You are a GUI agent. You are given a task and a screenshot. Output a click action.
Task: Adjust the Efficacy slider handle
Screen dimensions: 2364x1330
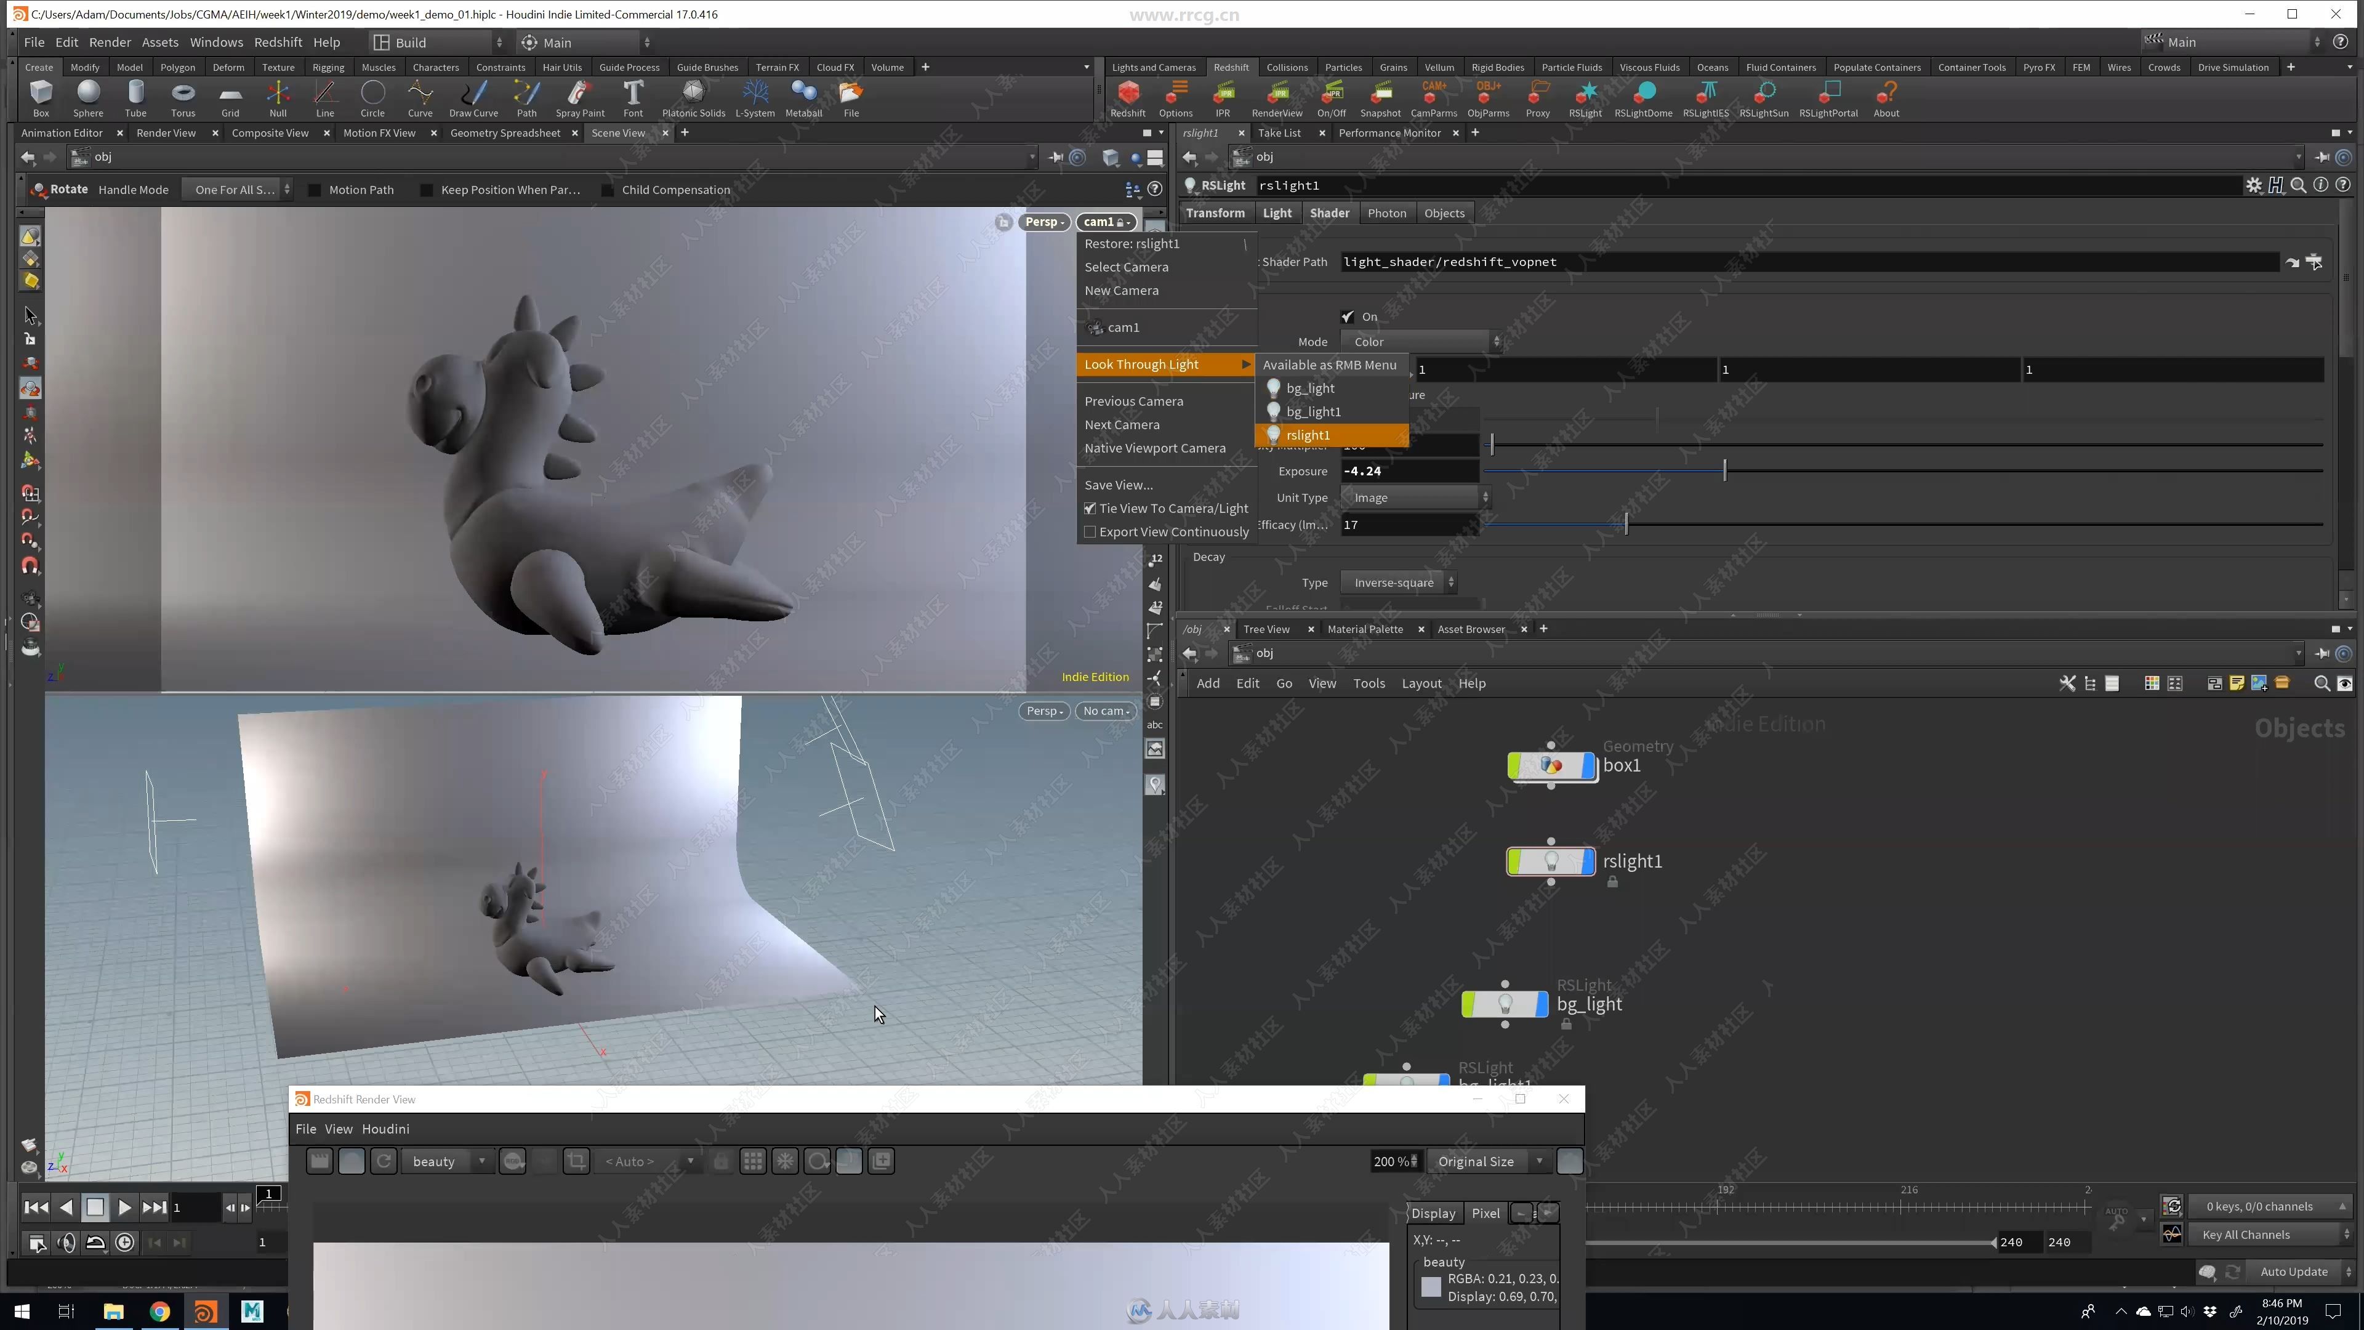tap(1626, 524)
